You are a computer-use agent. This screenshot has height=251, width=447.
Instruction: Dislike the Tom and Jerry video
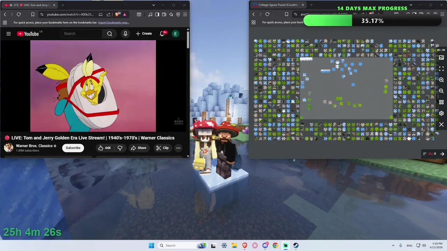click(x=120, y=148)
